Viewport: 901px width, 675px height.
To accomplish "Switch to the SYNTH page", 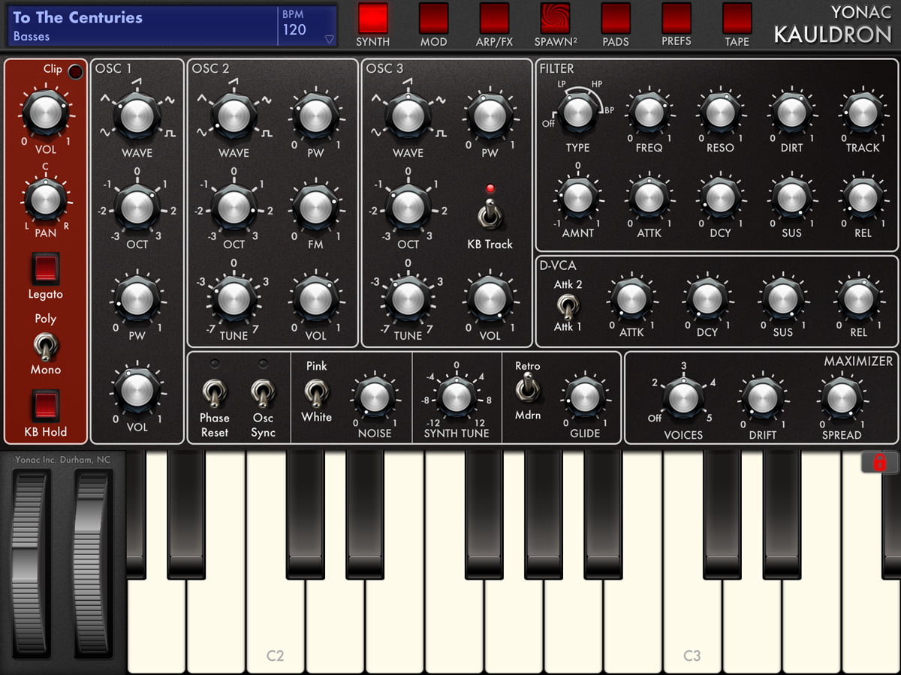I will (373, 18).
